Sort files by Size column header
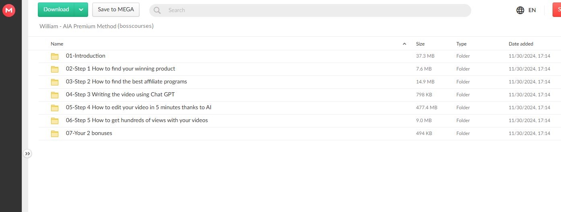561x212 pixels. (420, 44)
